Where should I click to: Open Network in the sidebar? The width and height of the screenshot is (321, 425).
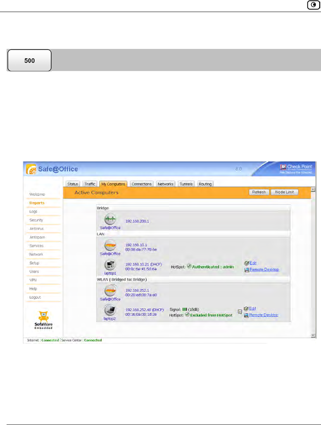(36, 255)
